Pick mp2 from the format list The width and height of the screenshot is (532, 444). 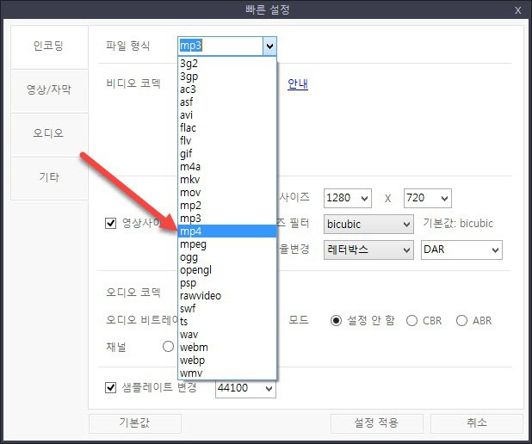(227, 205)
